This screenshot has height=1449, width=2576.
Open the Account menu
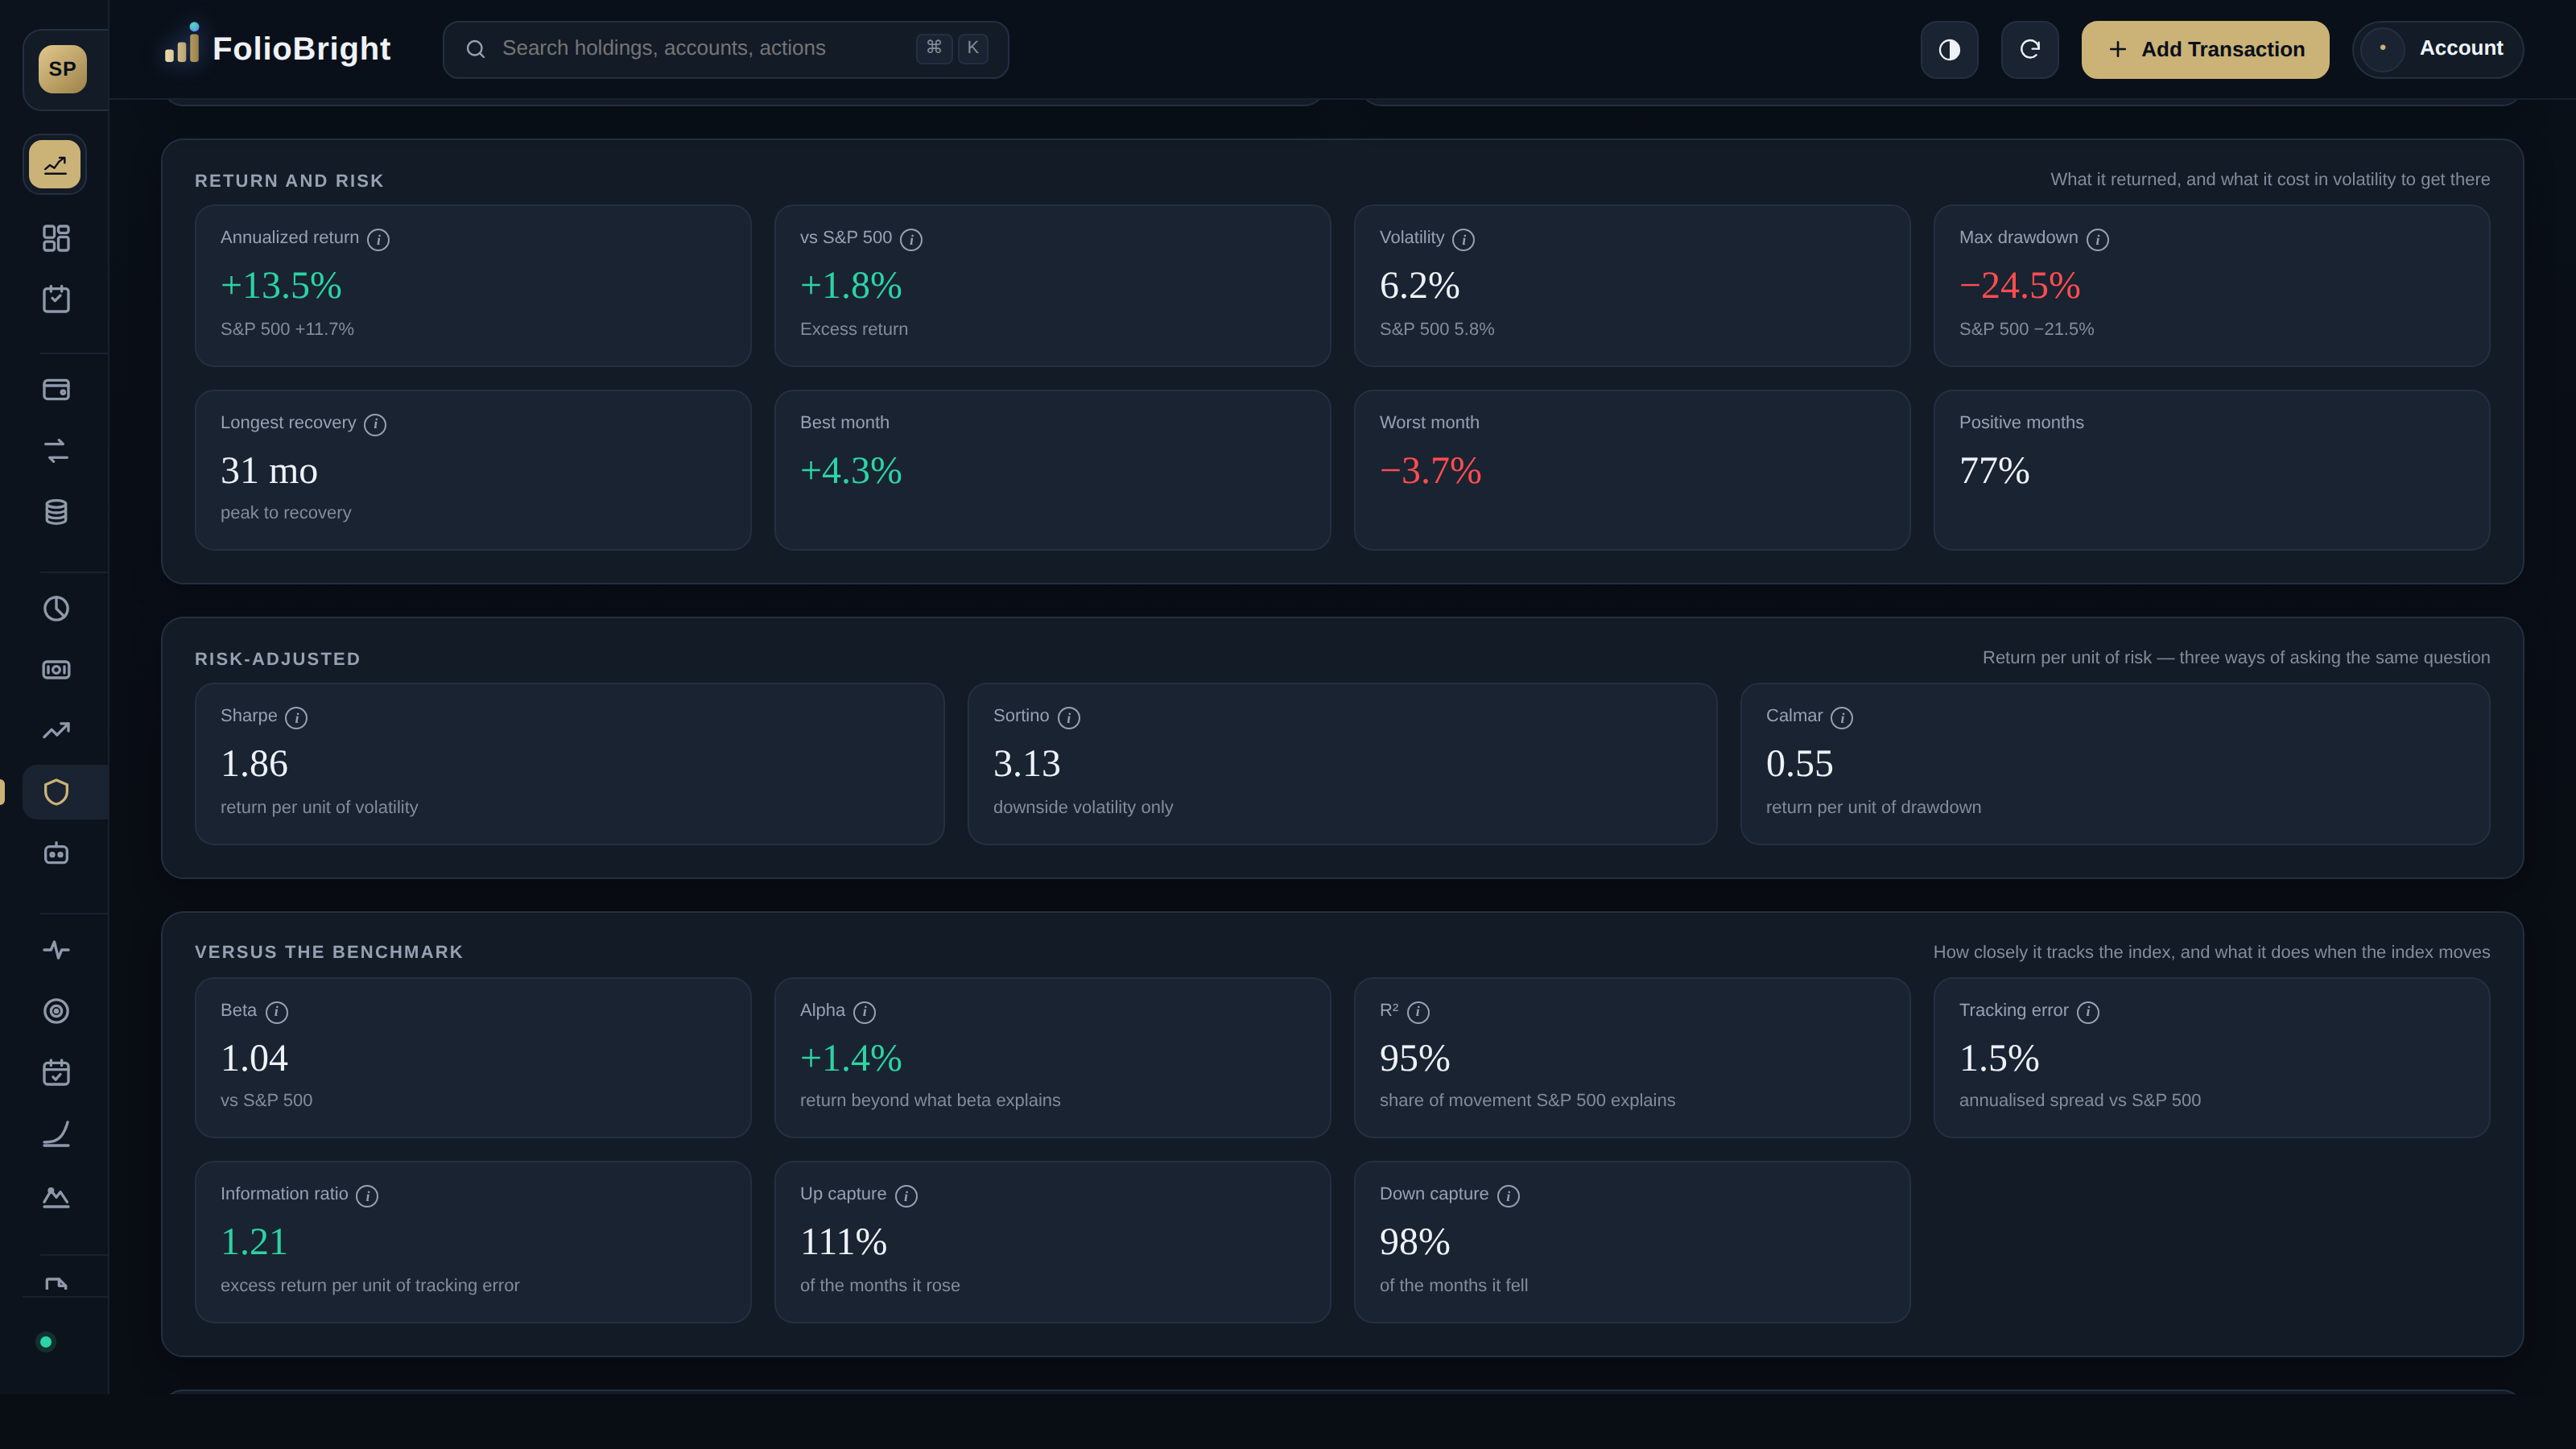(x=2437, y=49)
